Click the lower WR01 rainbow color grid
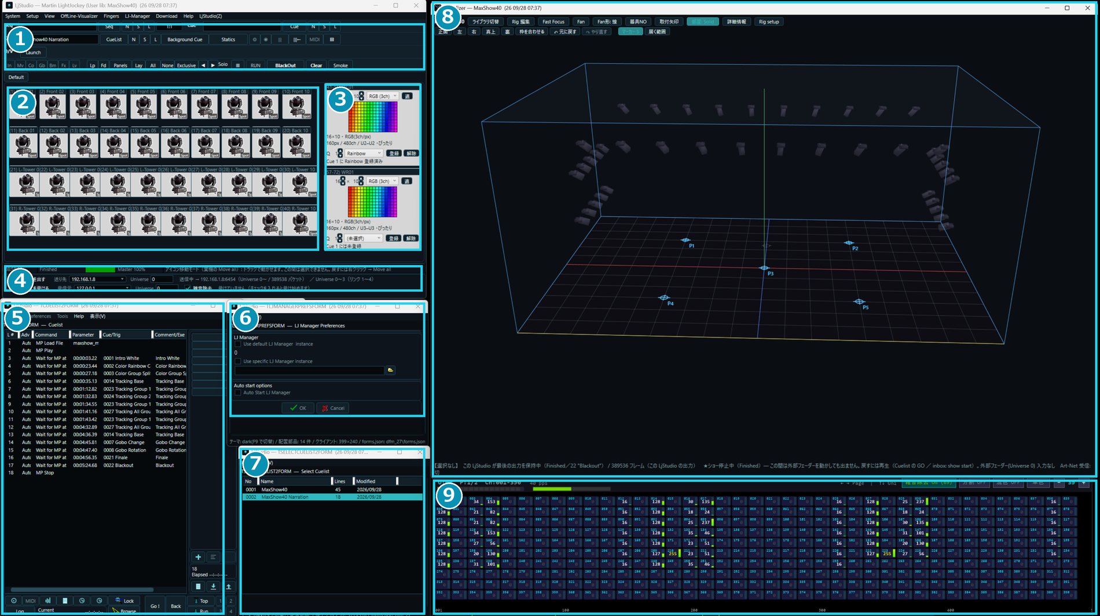Screen dimensions: 1100x616 coord(372,202)
